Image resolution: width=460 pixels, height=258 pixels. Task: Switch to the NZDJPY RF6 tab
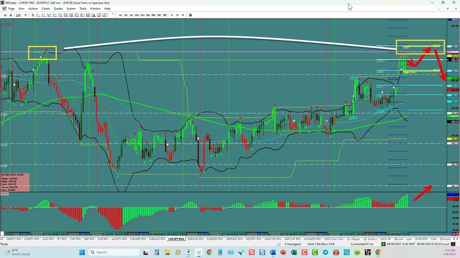tap(253, 239)
